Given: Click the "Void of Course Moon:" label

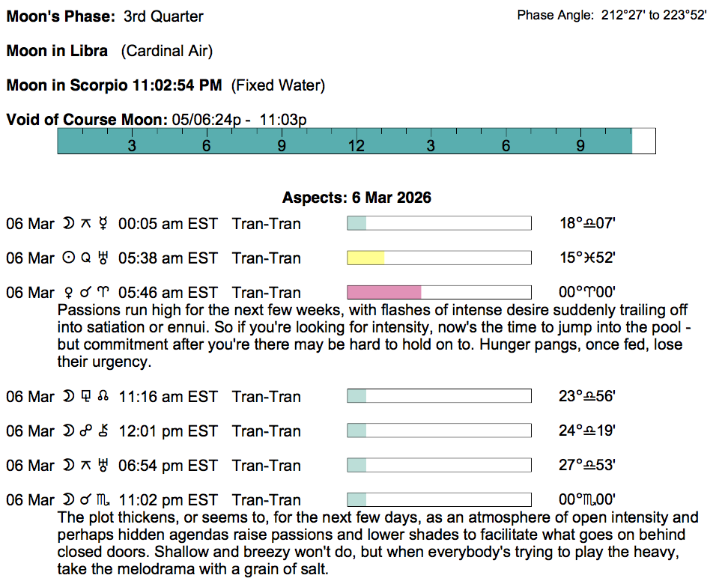Looking at the screenshot, I should pos(87,120).
